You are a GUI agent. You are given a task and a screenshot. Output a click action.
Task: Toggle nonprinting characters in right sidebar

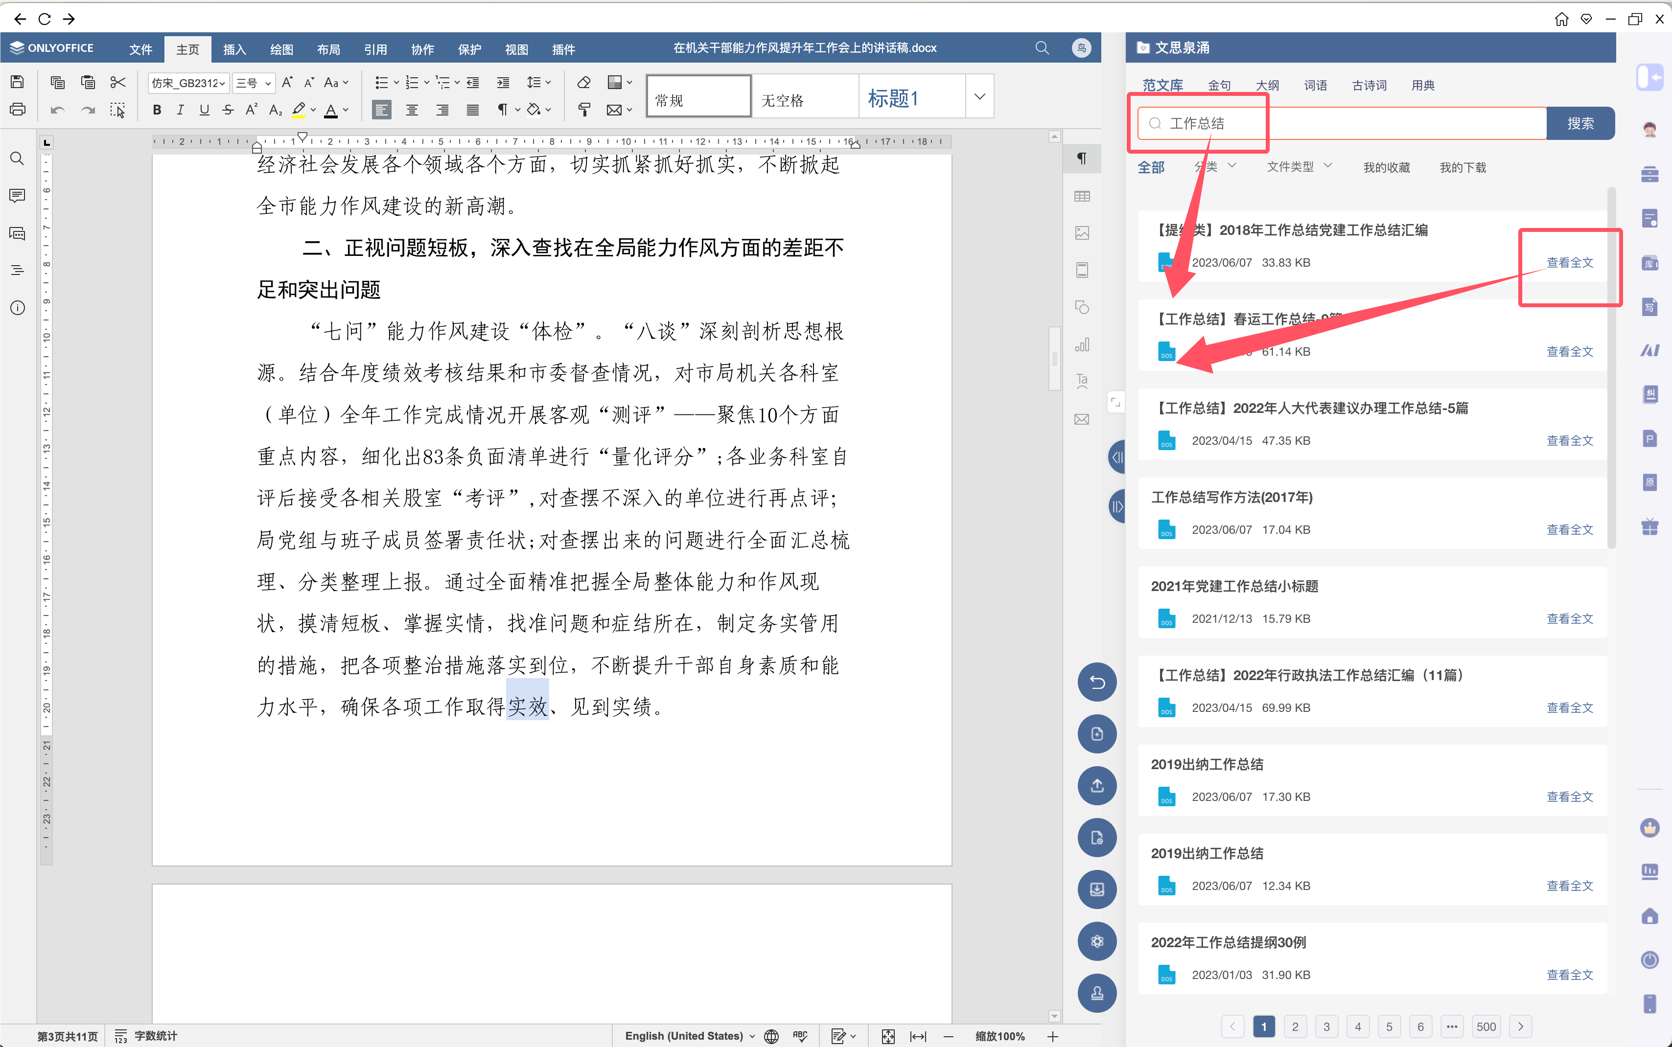point(1082,159)
